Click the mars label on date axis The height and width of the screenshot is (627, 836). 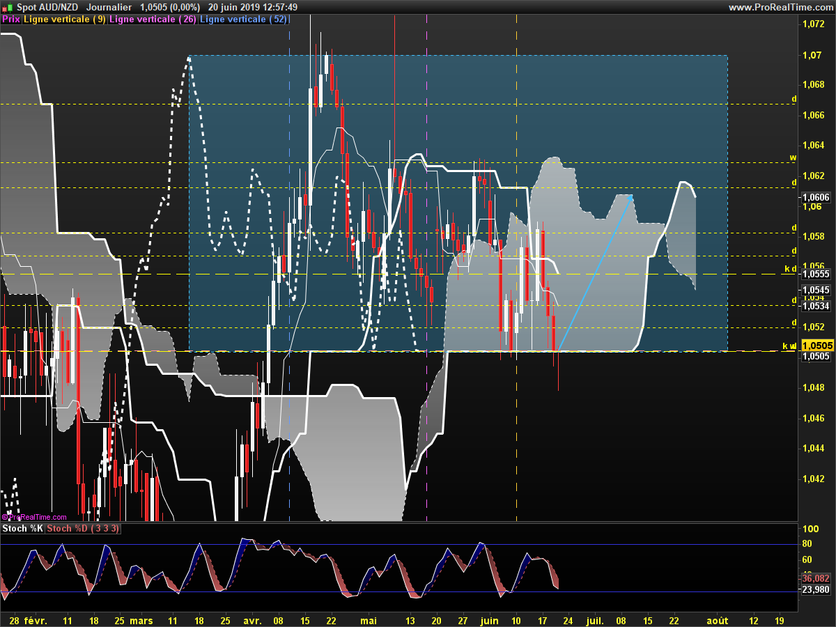(141, 619)
